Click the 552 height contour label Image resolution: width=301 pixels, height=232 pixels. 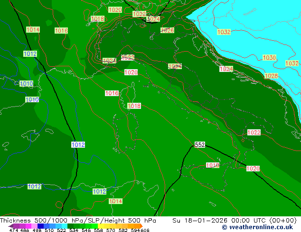pyautogui.click(x=200, y=144)
